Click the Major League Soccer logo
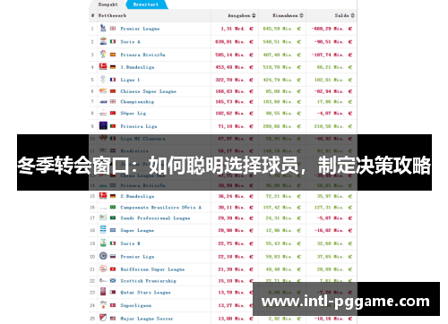 [x=103, y=318]
